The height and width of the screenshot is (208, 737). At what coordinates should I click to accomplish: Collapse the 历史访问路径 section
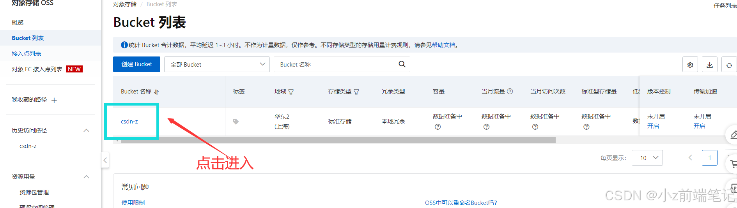tap(87, 130)
